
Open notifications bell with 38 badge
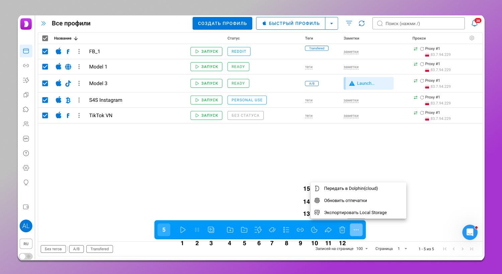(x=475, y=23)
